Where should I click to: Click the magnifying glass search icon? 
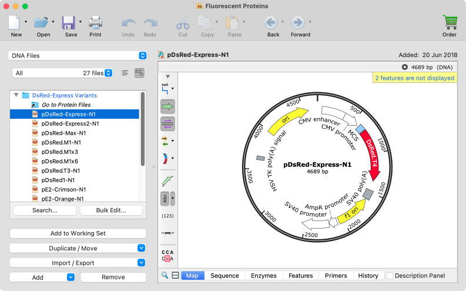tap(165, 275)
